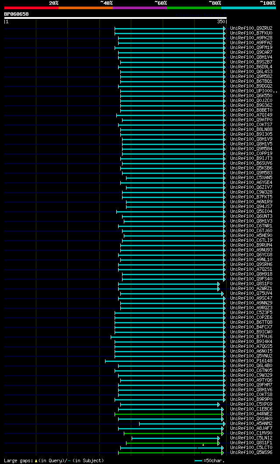
Task: Select the UniRef100_A9TYQ6 label
Action: [x=252, y=380]
